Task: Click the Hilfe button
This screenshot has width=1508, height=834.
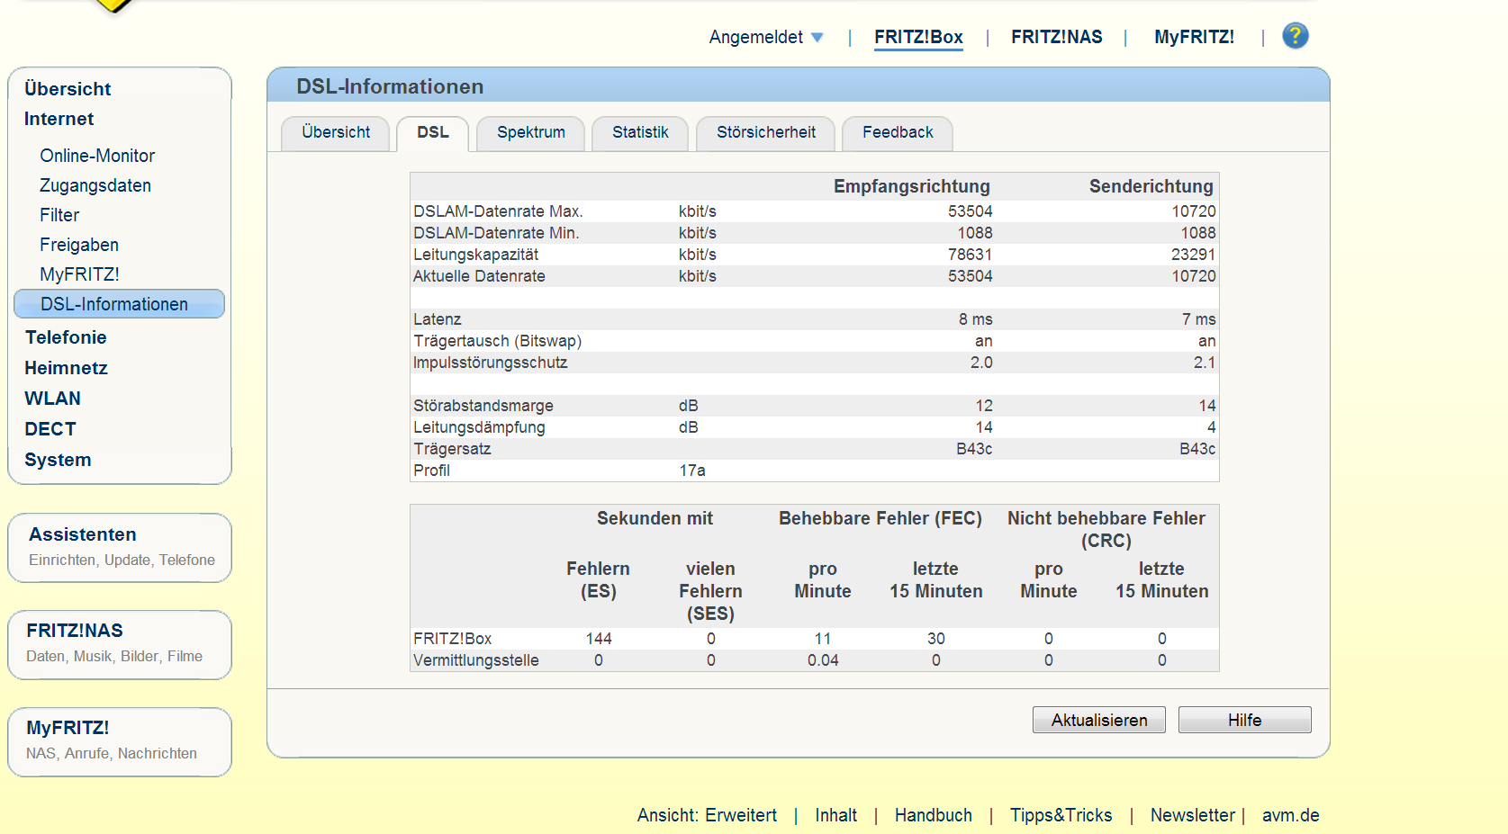Action: pyautogui.click(x=1245, y=720)
